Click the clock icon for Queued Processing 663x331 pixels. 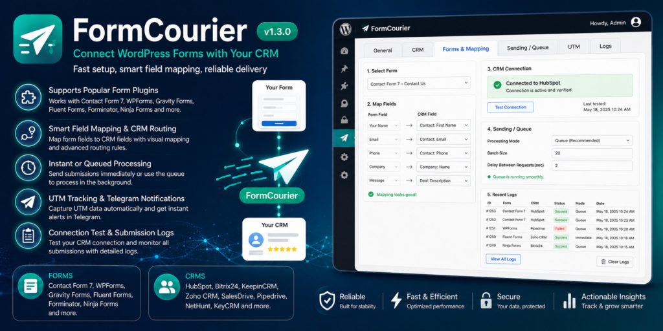point(28,167)
